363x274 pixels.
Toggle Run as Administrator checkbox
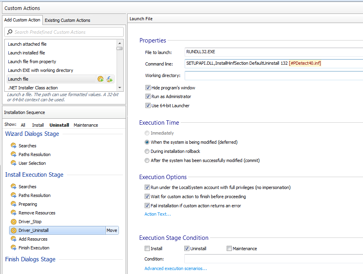148,96
